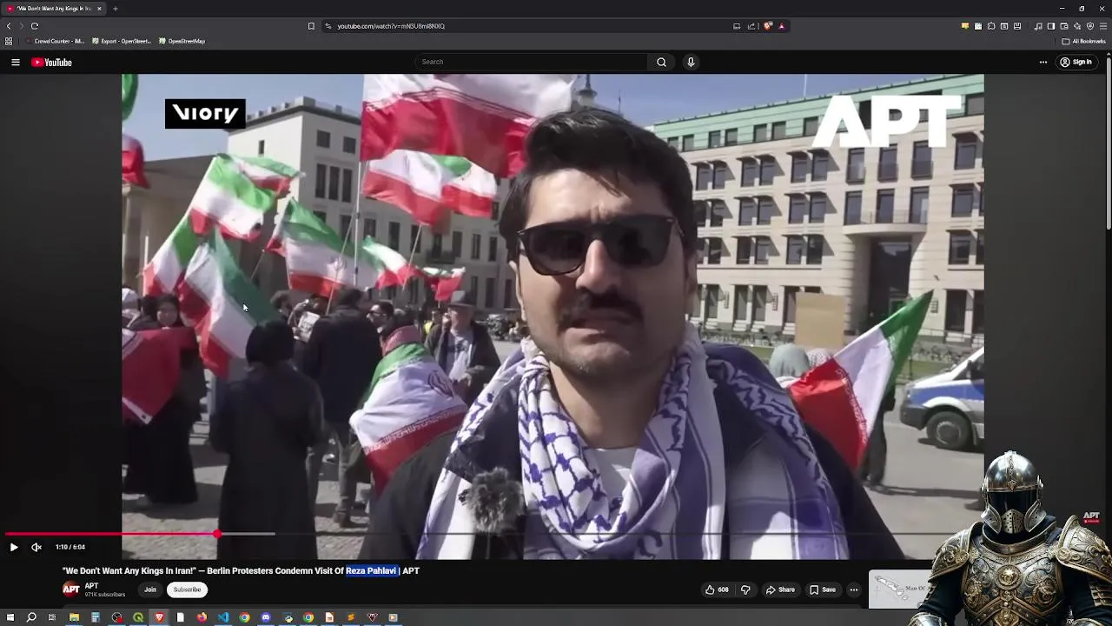Open Brave Wallet icon
The width and height of the screenshot is (1112, 626).
pos(1064,26)
